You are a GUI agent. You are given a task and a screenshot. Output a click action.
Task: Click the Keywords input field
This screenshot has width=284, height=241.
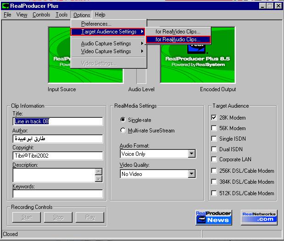tap(58, 194)
